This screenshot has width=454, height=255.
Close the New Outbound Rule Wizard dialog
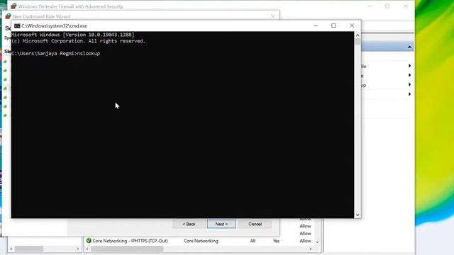(273, 16)
